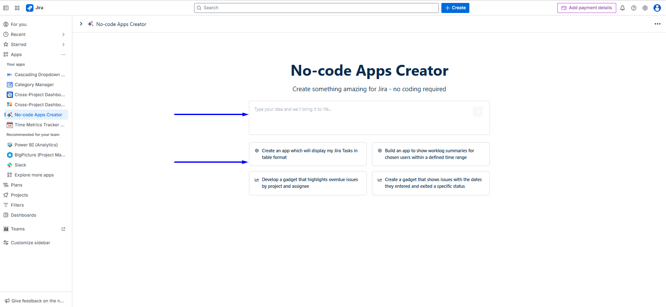Image resolution: width=666 pixels, height=307 pixels.
Task: Open the second Cross-Project Dashbo... app
Action: (x=36, y=105)
